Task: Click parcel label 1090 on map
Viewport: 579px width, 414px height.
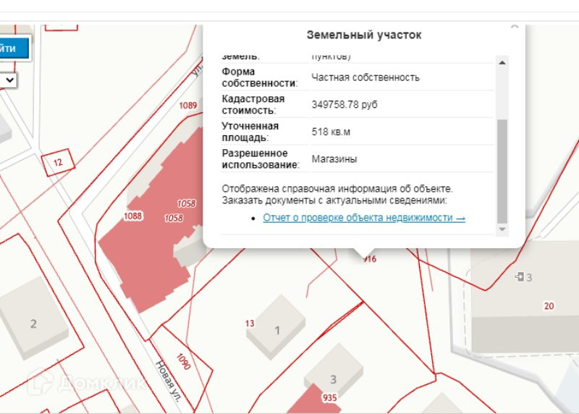Action: click(184, 362)
